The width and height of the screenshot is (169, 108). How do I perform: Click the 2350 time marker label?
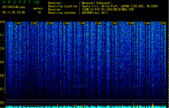163,23
